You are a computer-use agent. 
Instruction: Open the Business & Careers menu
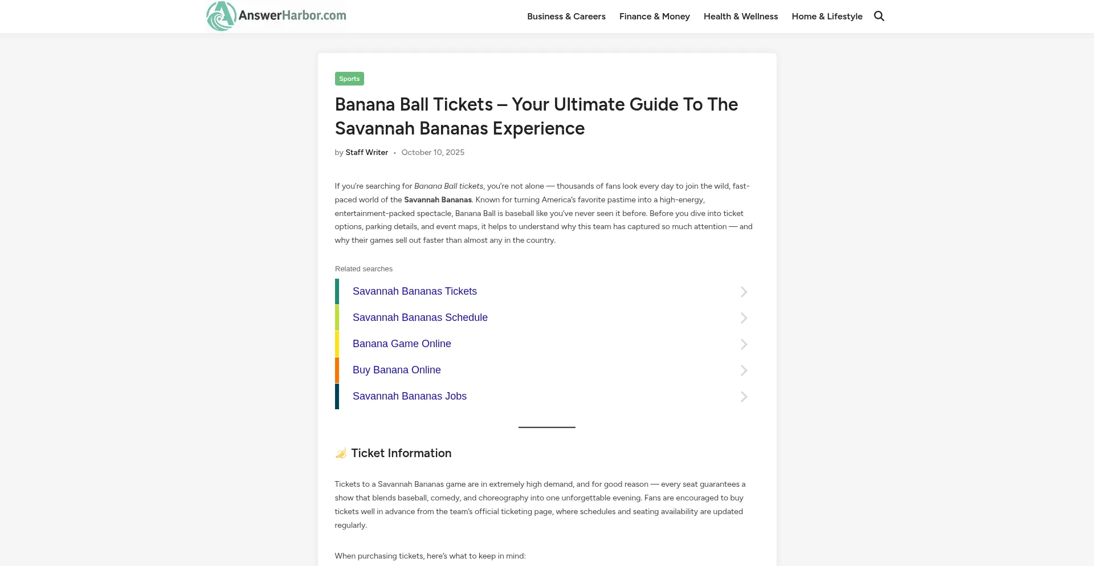(x=566, y=17)
